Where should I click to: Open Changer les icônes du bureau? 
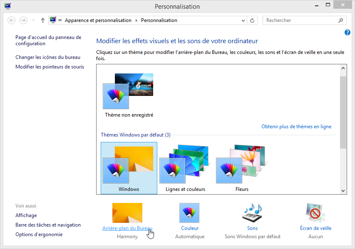[48, 57]
